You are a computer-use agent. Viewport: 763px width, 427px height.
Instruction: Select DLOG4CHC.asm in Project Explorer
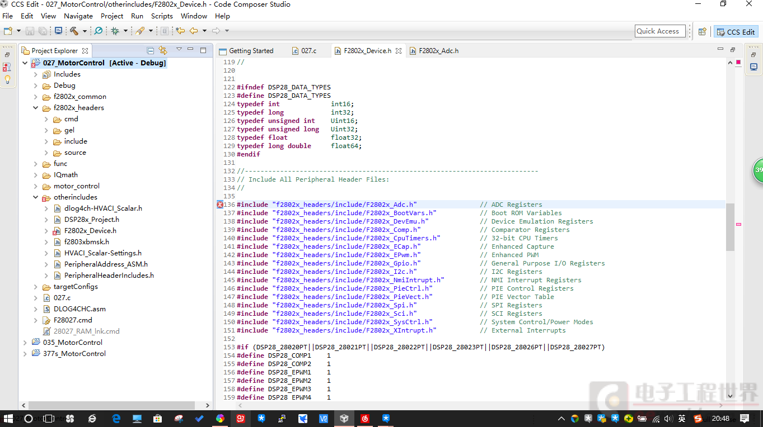(x=79, y=309)
